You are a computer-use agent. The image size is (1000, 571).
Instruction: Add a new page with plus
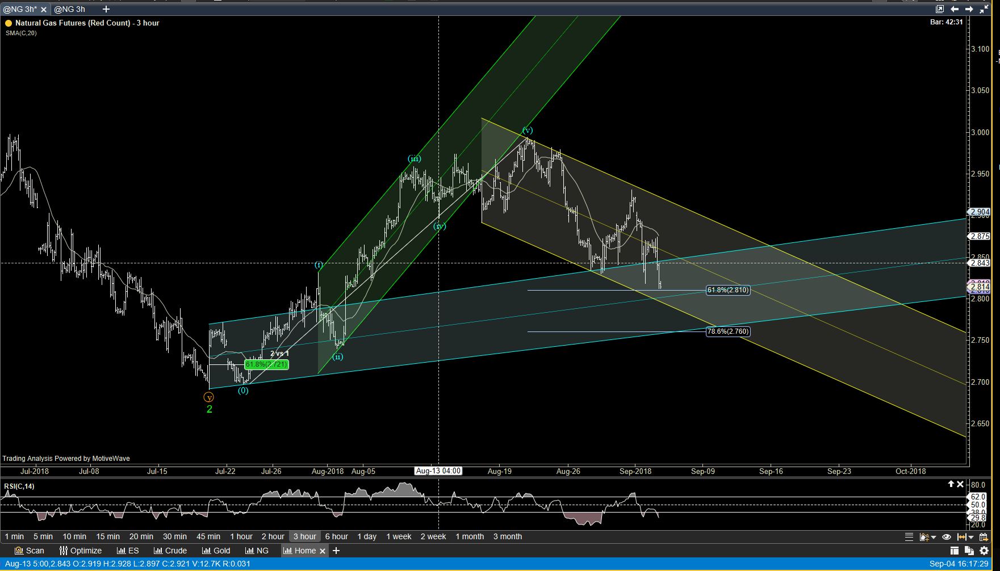pos(336,551)
